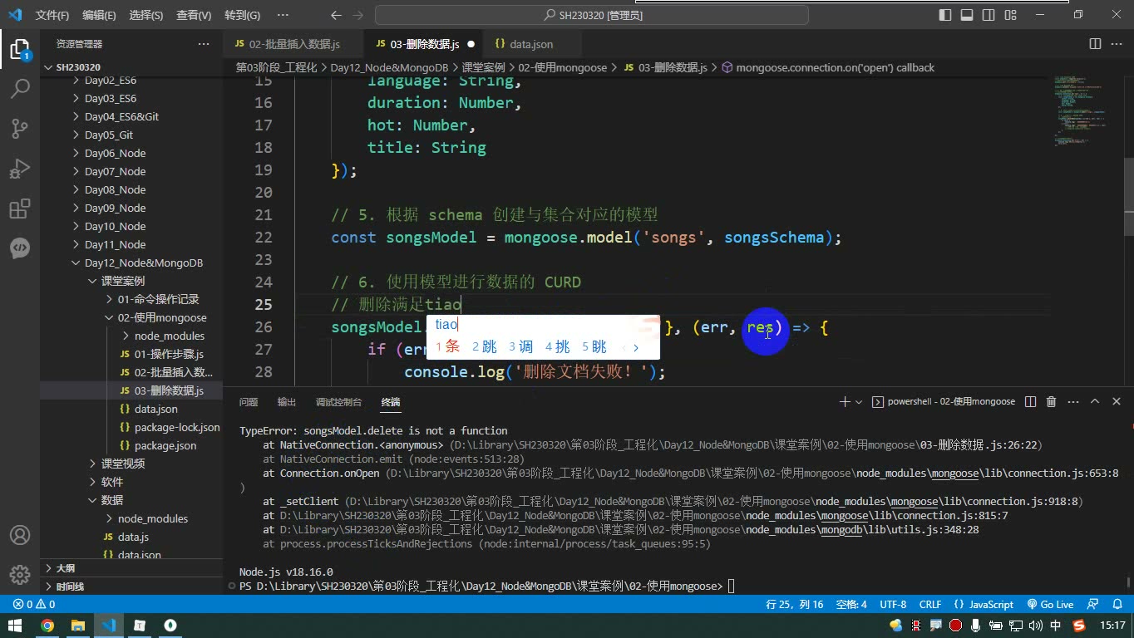Open the Extensions view
Viewport: 1134px width, 638px height.
(20, 209)
